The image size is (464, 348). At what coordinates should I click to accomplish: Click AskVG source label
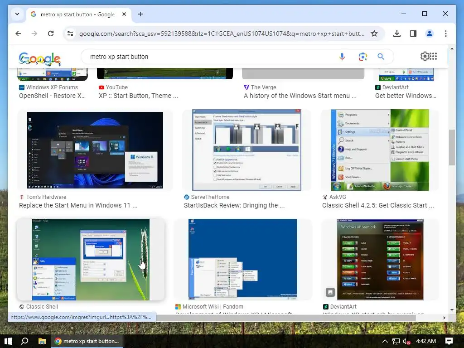[337, 197]
